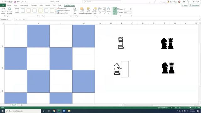This screenshot has width=201, height=113.
Task: Click the Share button
Action: click(x=185, y=5)
